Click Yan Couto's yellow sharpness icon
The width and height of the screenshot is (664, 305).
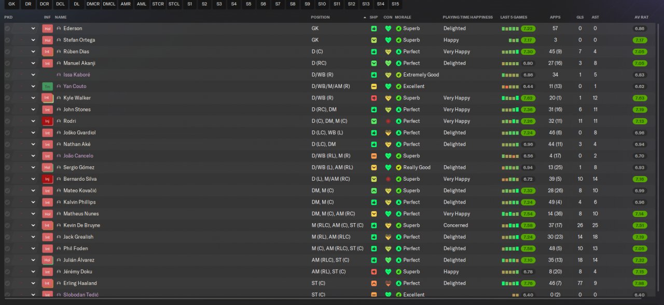click(x=374, y=86)
